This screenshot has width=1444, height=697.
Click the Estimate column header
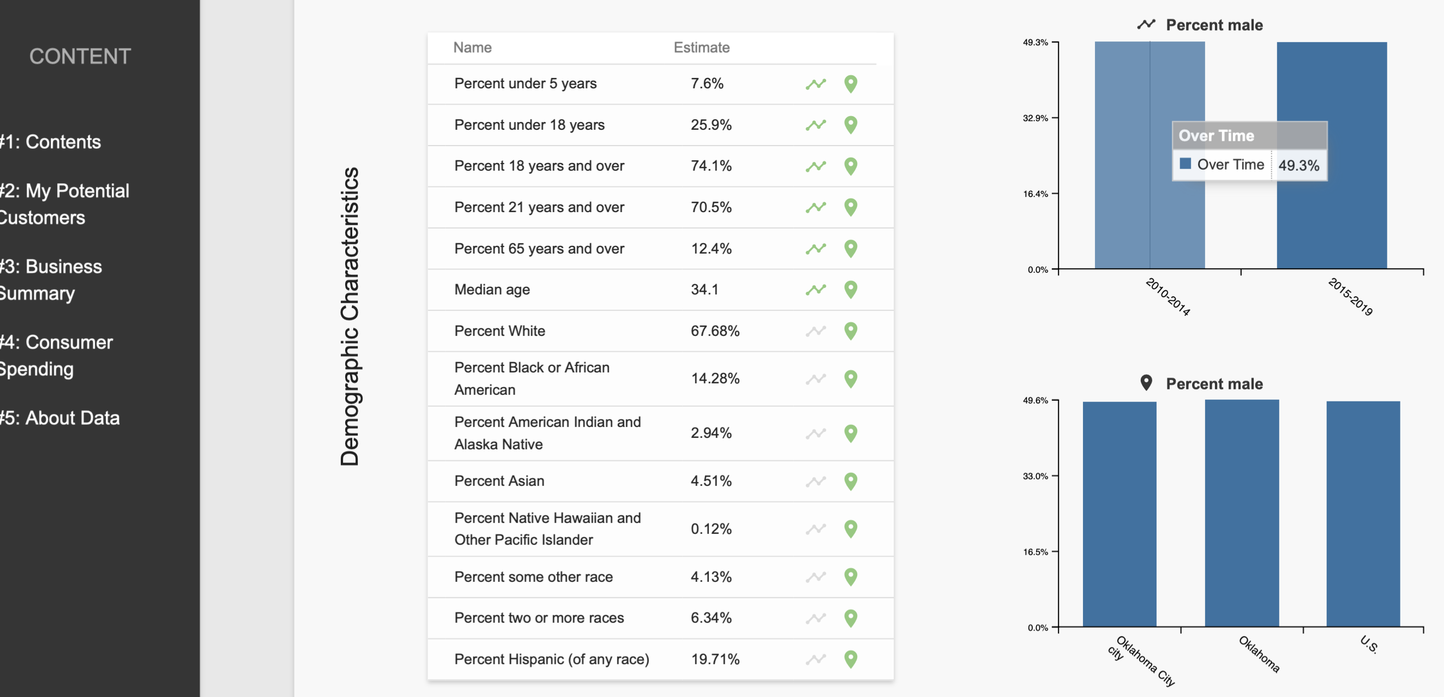701,47
